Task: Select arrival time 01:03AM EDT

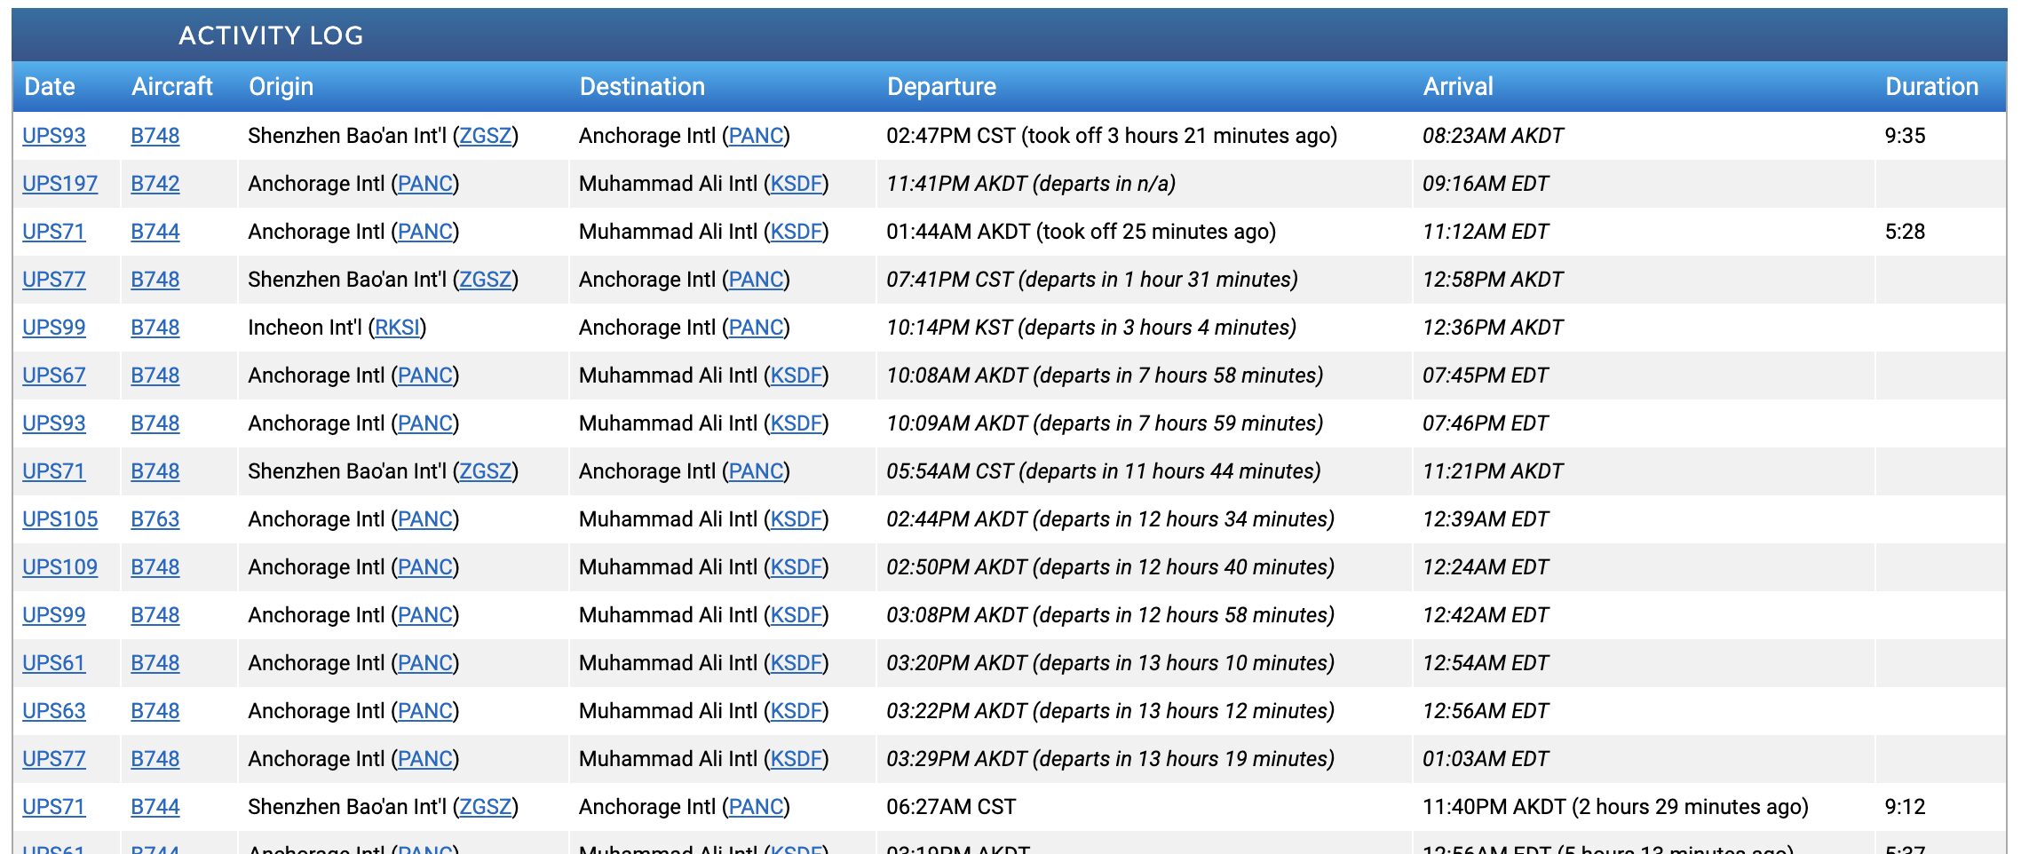Action: pos(1486,759)
